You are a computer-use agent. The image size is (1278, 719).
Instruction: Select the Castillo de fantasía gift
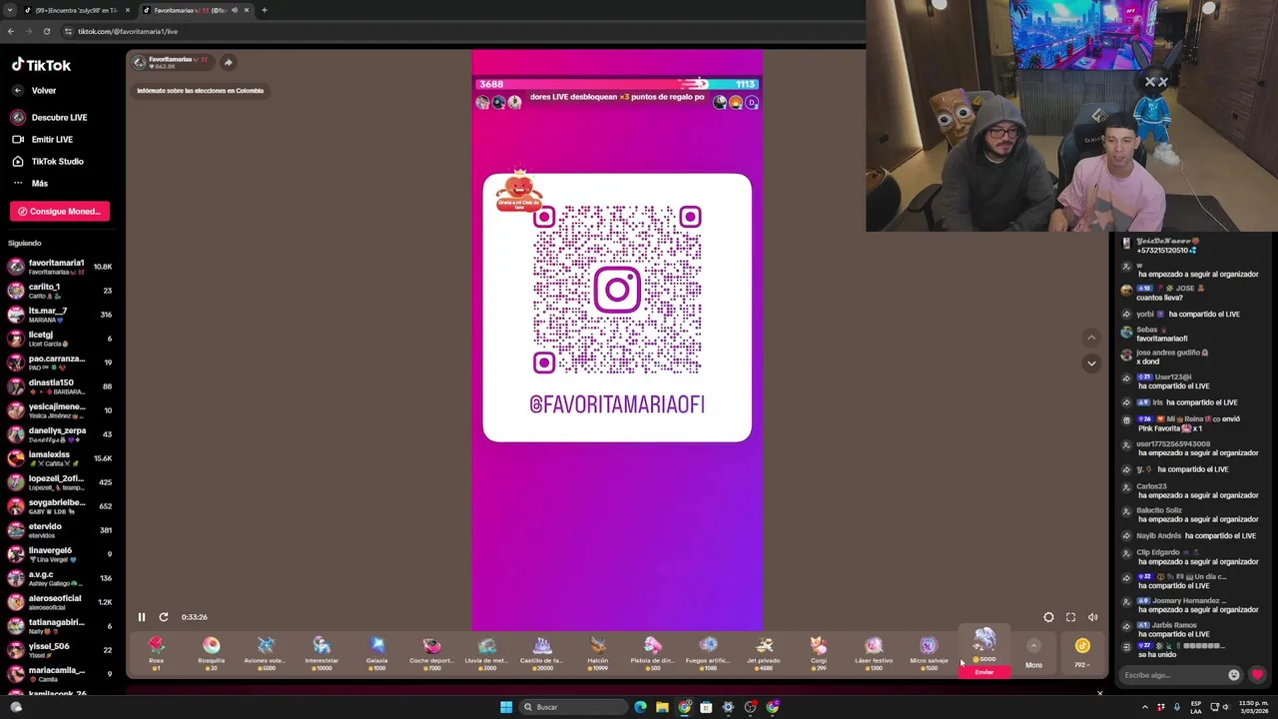click(x=542, y=652)
